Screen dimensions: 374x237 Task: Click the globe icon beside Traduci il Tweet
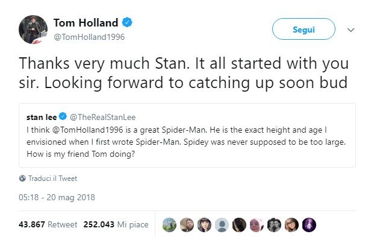pos(22,179)
